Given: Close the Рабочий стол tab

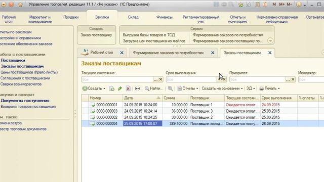Looking at the screenshot, I should click(x=122, y=53).
